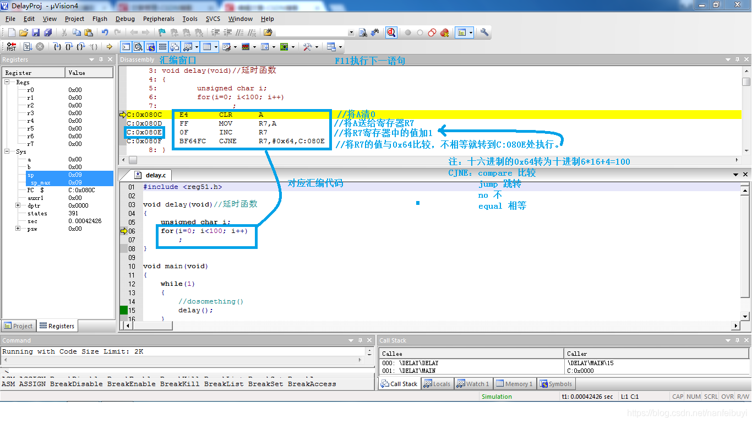Toggle the Disassembly window button
This screenshot has width=752, height=423.
tap(138, 47)
